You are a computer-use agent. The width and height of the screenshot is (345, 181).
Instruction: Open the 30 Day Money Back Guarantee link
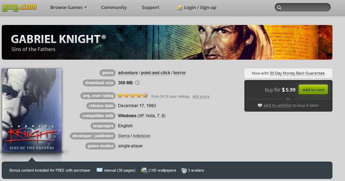pyautogui.click(x=297, y=73)
